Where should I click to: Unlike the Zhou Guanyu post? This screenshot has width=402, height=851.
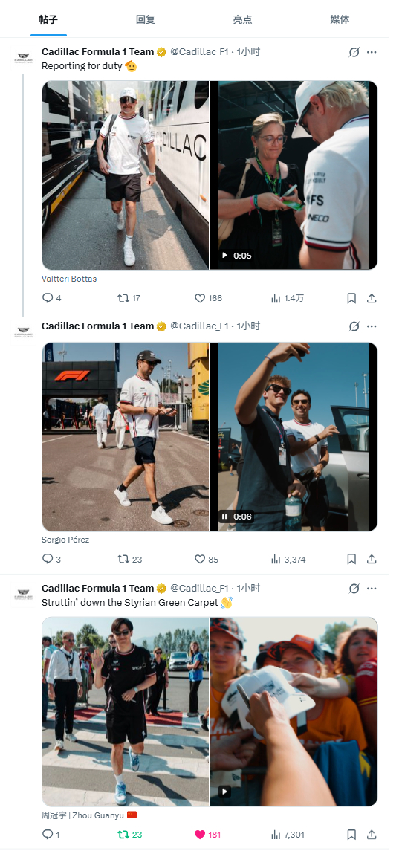208,835
